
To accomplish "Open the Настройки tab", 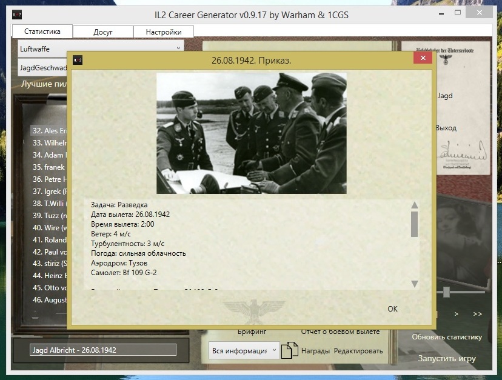I will tap(164, 32).
